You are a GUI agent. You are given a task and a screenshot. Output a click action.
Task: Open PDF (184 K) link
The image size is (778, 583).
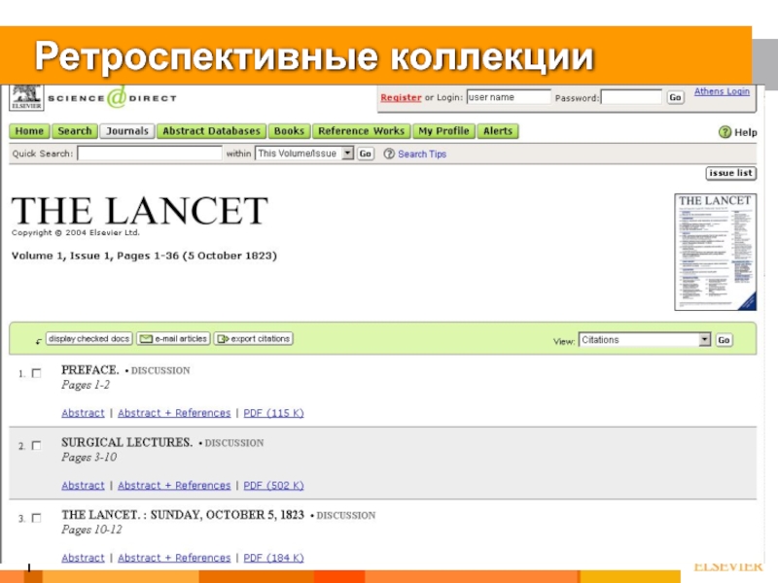(x=273, y=558)
